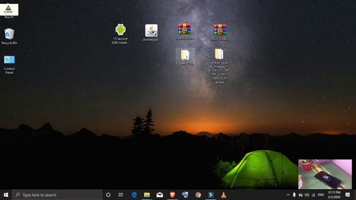The height and width of the screenshot is (200, 356).
Task: Select the Control Panel desktop shortcut
Action: point(9,64)
